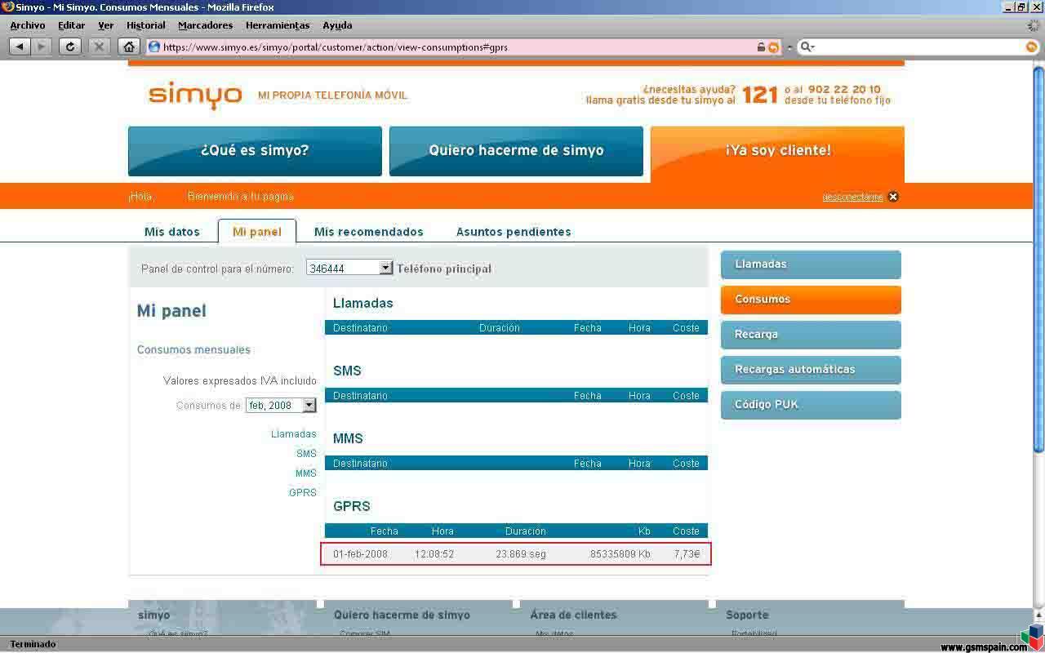The image size is (1045, 653).
Task: Click the GPRS date 01-feb-2008
Action: (x=360, y=554)
